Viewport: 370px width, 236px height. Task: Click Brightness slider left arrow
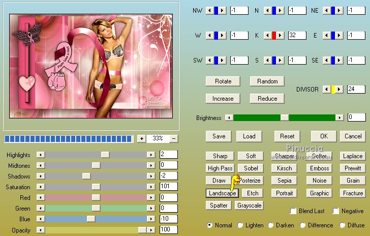tap(229, 117)
